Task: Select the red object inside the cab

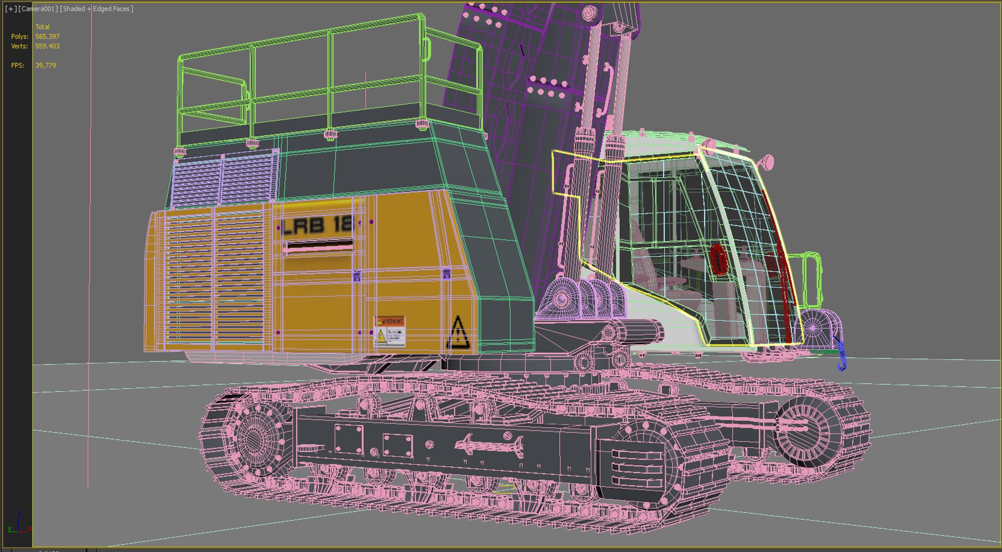Action: 719,259
